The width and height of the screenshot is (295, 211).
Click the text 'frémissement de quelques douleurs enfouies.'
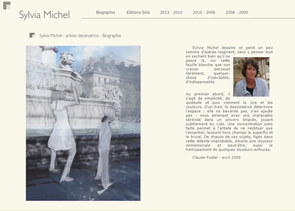click(x=228, y=150)
